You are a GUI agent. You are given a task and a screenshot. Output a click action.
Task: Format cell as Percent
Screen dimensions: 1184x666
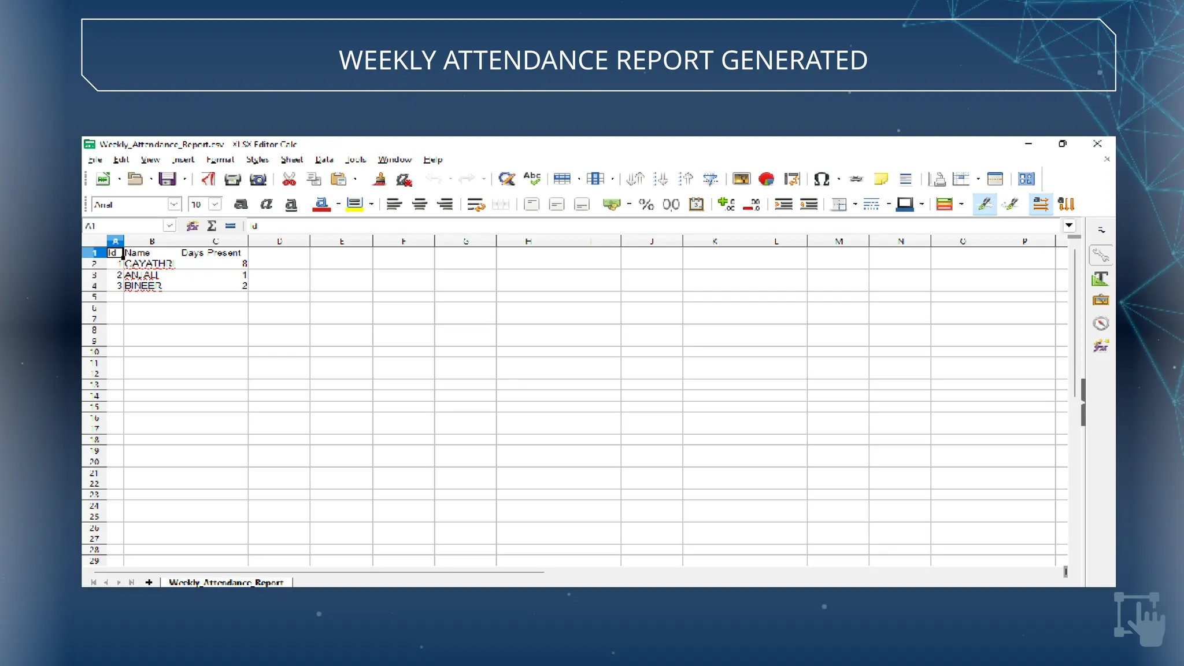[646, 205]
